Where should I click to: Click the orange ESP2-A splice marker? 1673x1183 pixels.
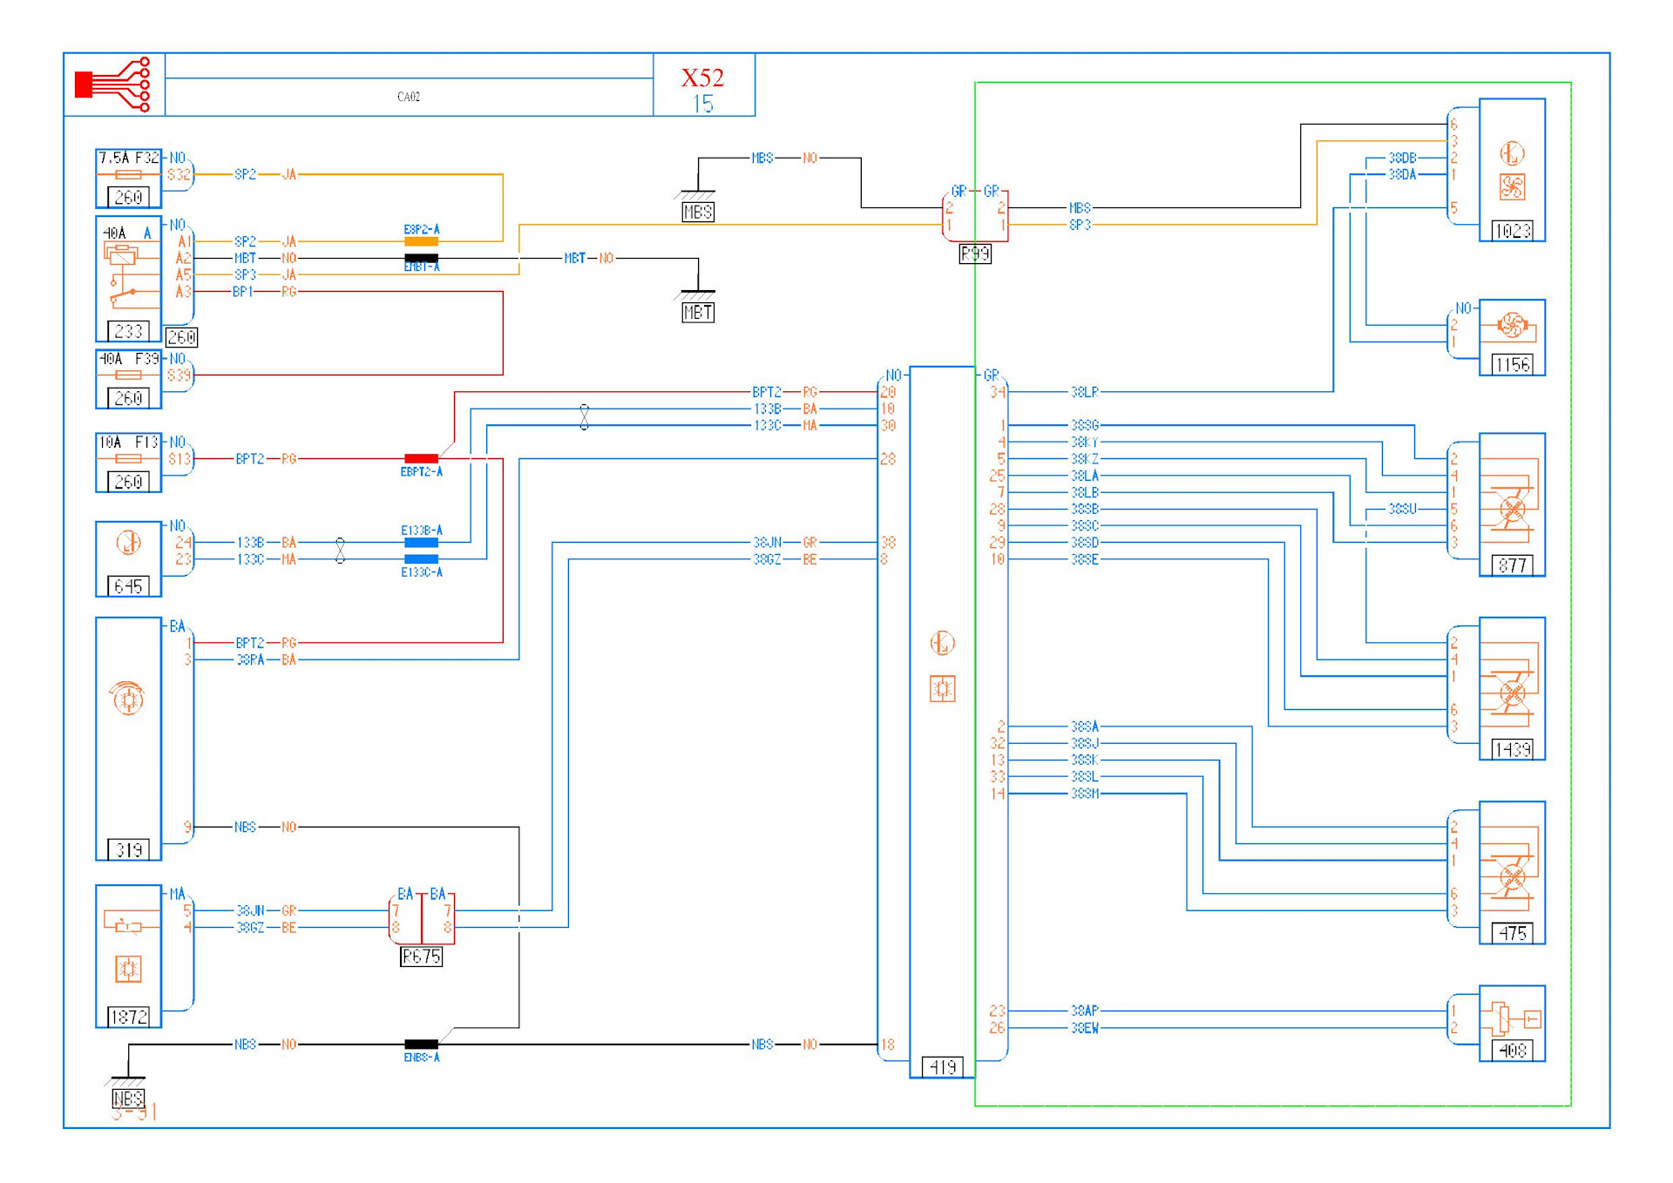421,241
